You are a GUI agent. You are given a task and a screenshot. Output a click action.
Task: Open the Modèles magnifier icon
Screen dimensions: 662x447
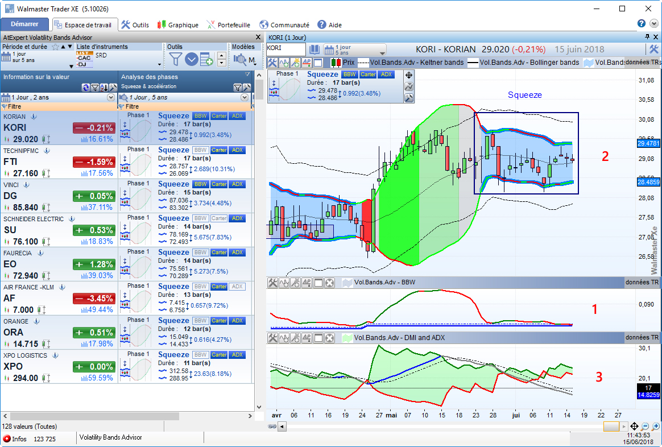pyautogui.click(x=240, y=60)
